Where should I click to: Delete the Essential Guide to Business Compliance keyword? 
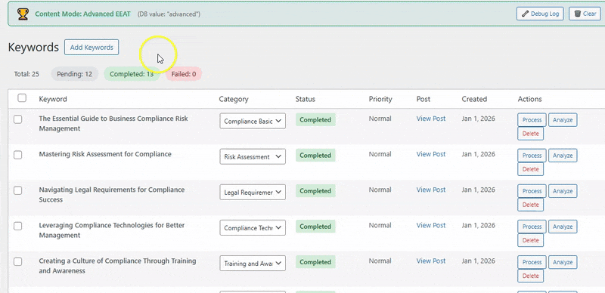(x=530, y=134)
